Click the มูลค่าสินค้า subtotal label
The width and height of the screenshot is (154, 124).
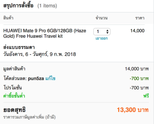[x=14, y=69]
